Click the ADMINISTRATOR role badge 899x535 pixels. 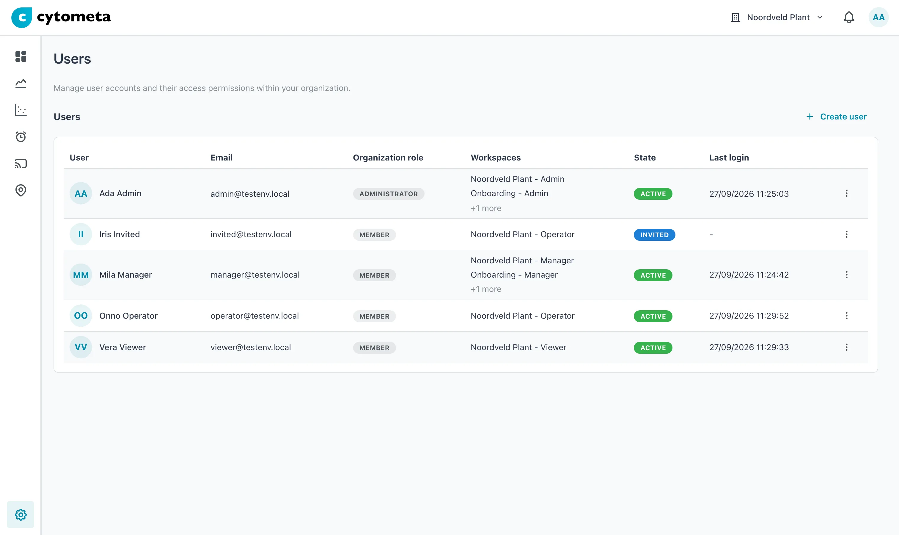point(388,194)
